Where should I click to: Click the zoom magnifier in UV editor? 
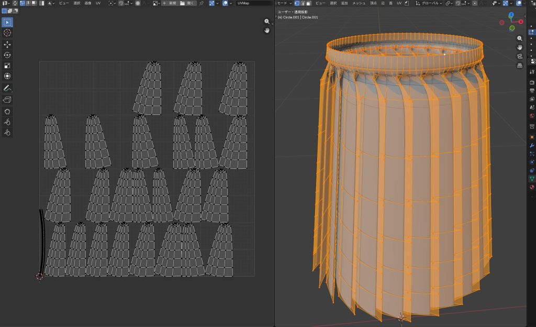coord(267,21)
